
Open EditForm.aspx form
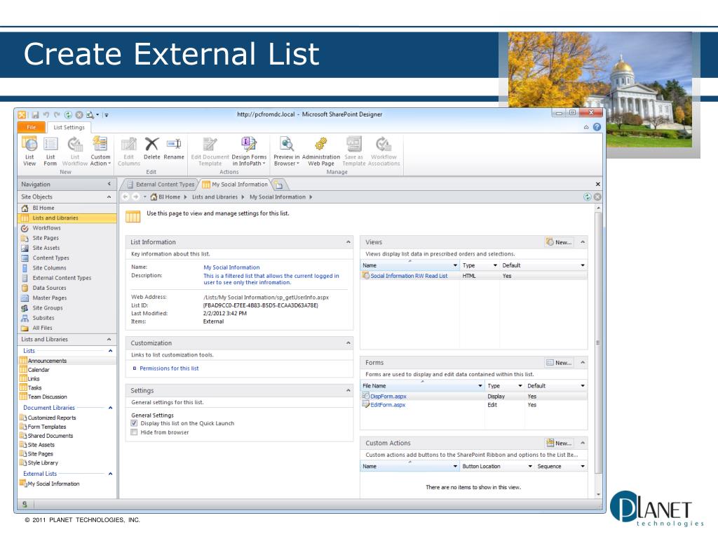pos(388,405)
